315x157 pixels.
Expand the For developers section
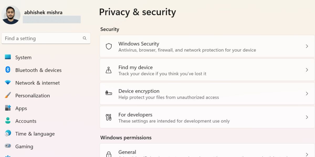(x=307, y=117)
